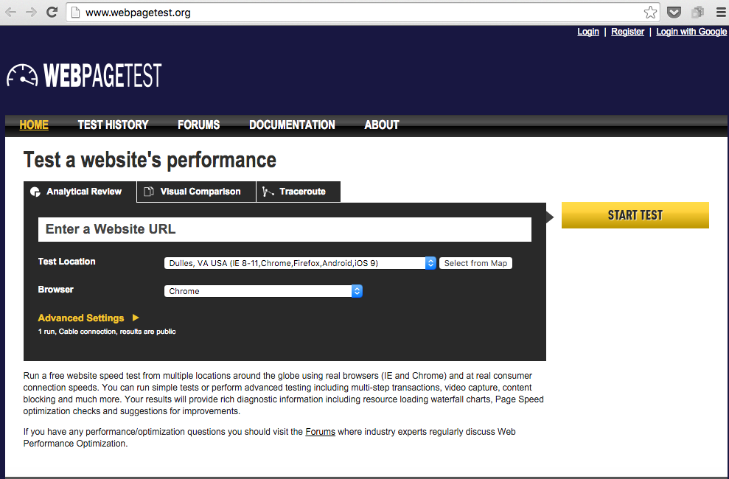Screen dimensions: 729x479
Task: Click the browser forward arrow
Action: click(31, 12)
